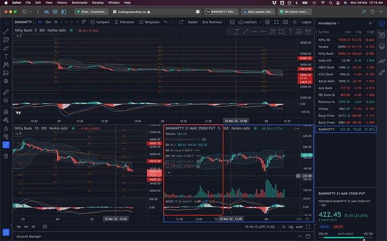Select Kotak Mahi row in the watchlist
The image size is (387, 241).
click(x=346, y=81)
